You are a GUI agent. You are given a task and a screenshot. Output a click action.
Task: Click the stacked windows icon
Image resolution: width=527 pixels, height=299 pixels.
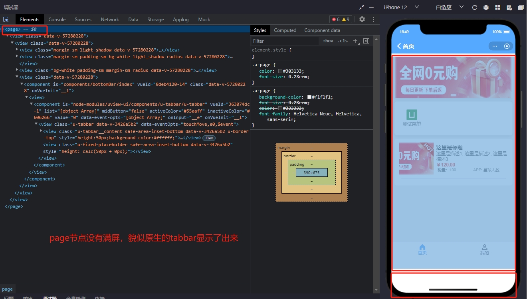(x=521, y=7)
